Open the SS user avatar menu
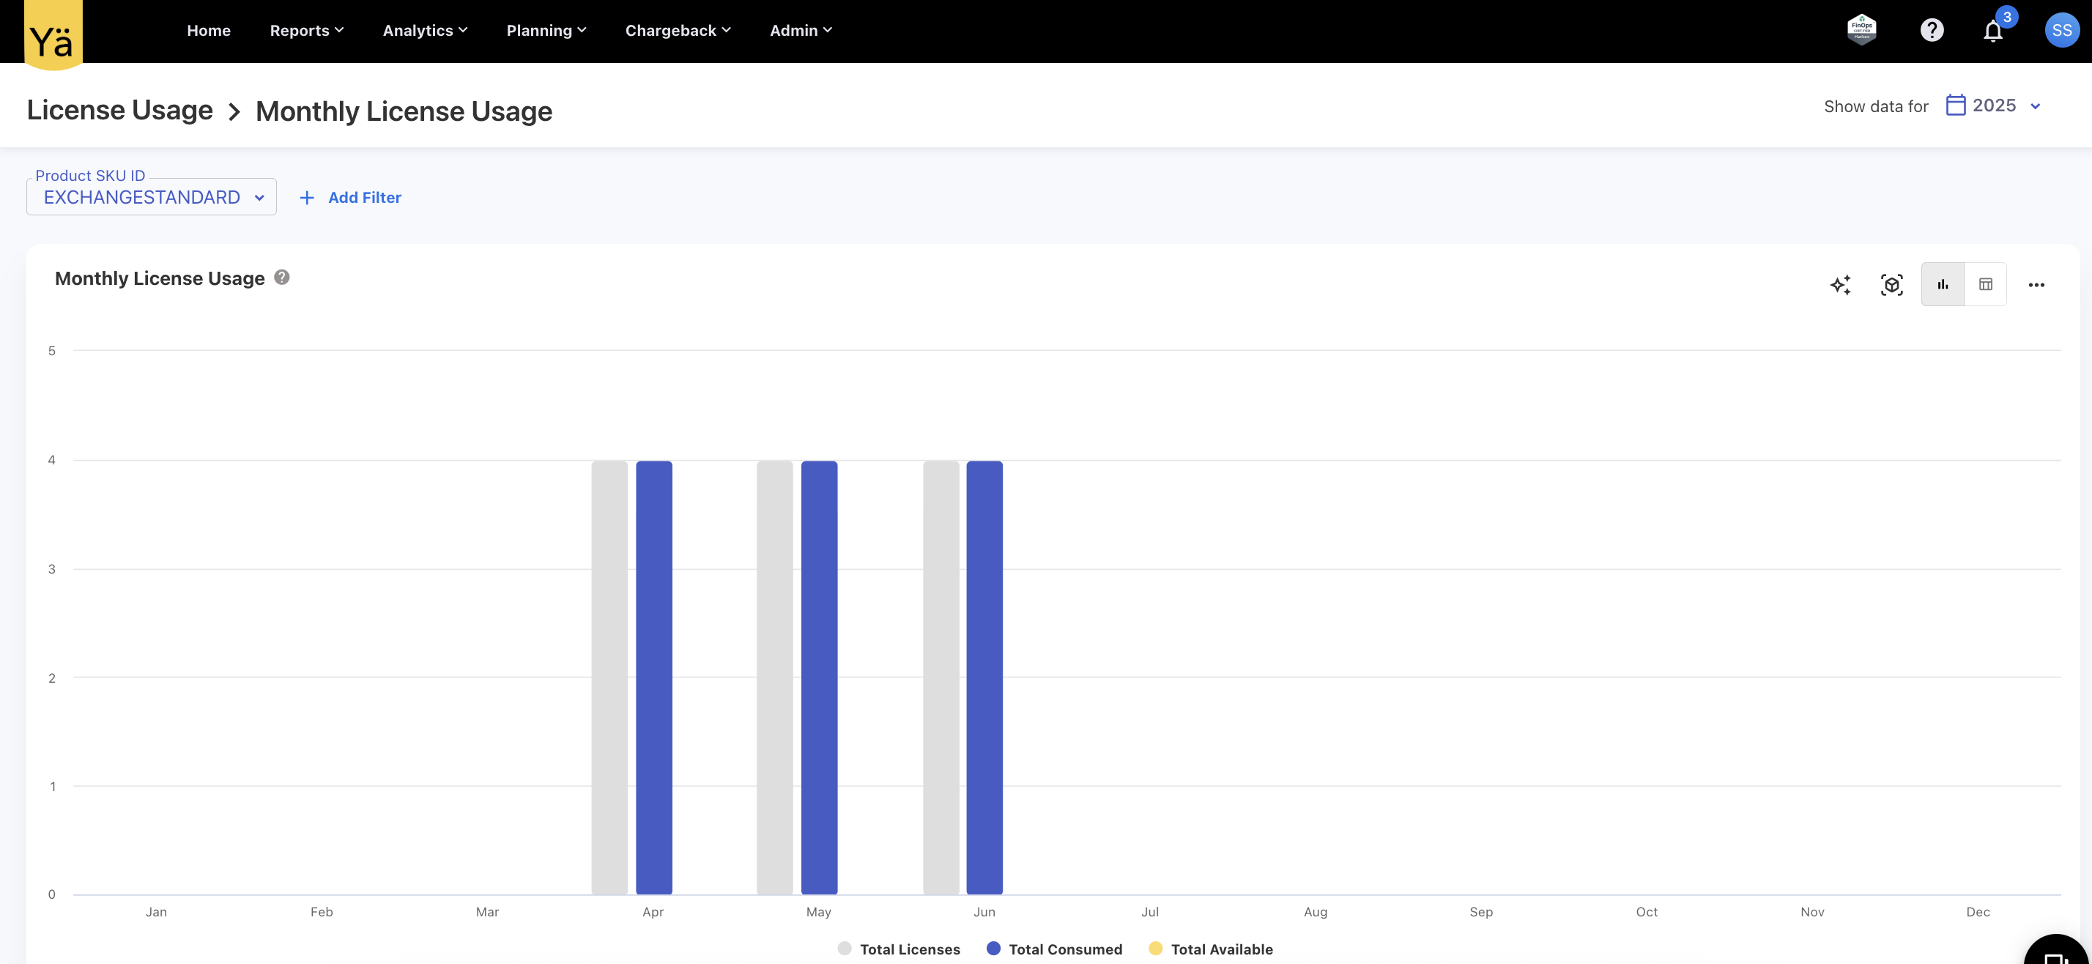2092x964 pixels. coord(2061,31)
